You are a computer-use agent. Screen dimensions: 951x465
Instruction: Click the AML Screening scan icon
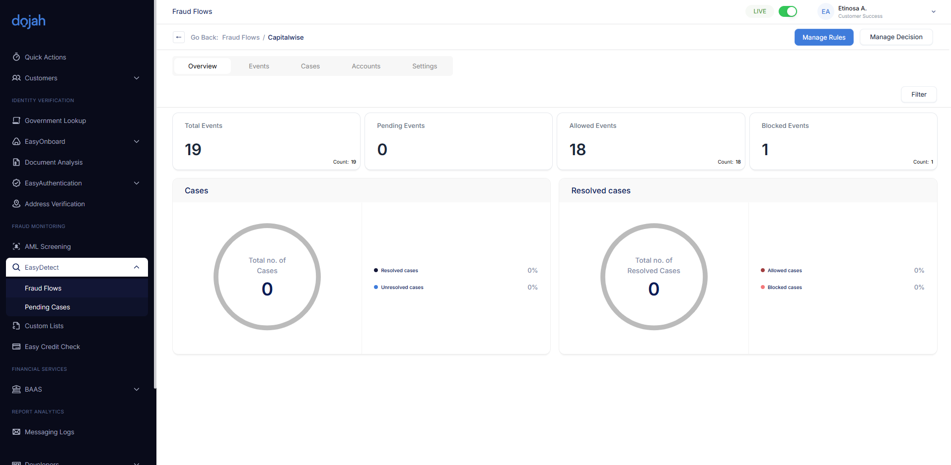point(16,246)
